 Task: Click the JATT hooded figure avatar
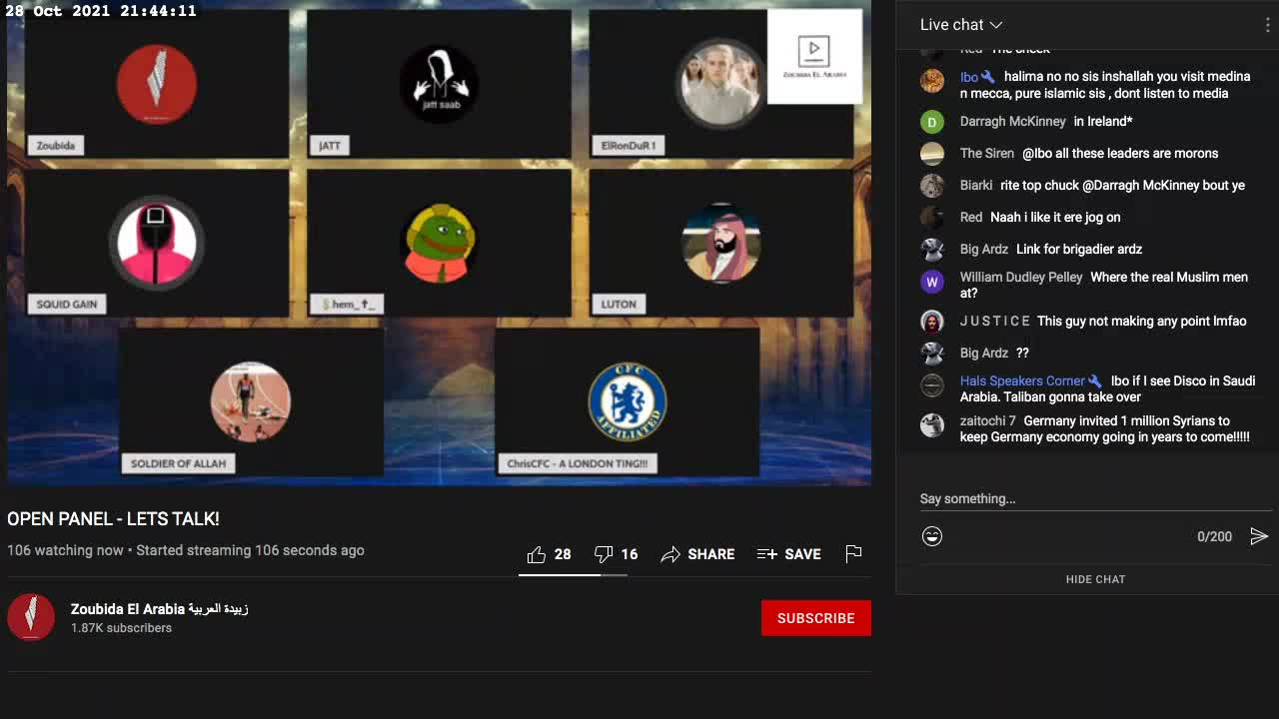(440, 84)
